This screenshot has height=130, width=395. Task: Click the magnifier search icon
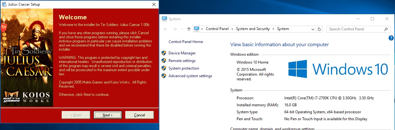click(386, 29)
